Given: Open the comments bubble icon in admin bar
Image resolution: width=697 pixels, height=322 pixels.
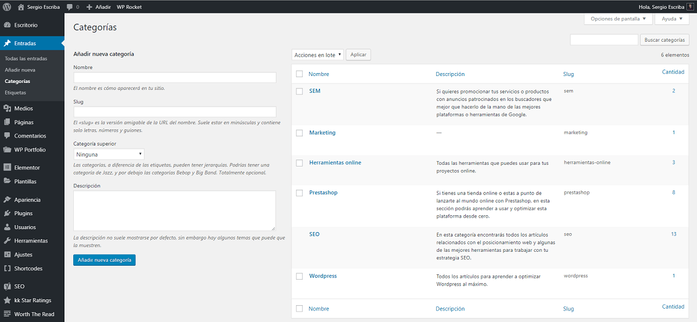Looking at the screenshot, I should tap(70, 7).
